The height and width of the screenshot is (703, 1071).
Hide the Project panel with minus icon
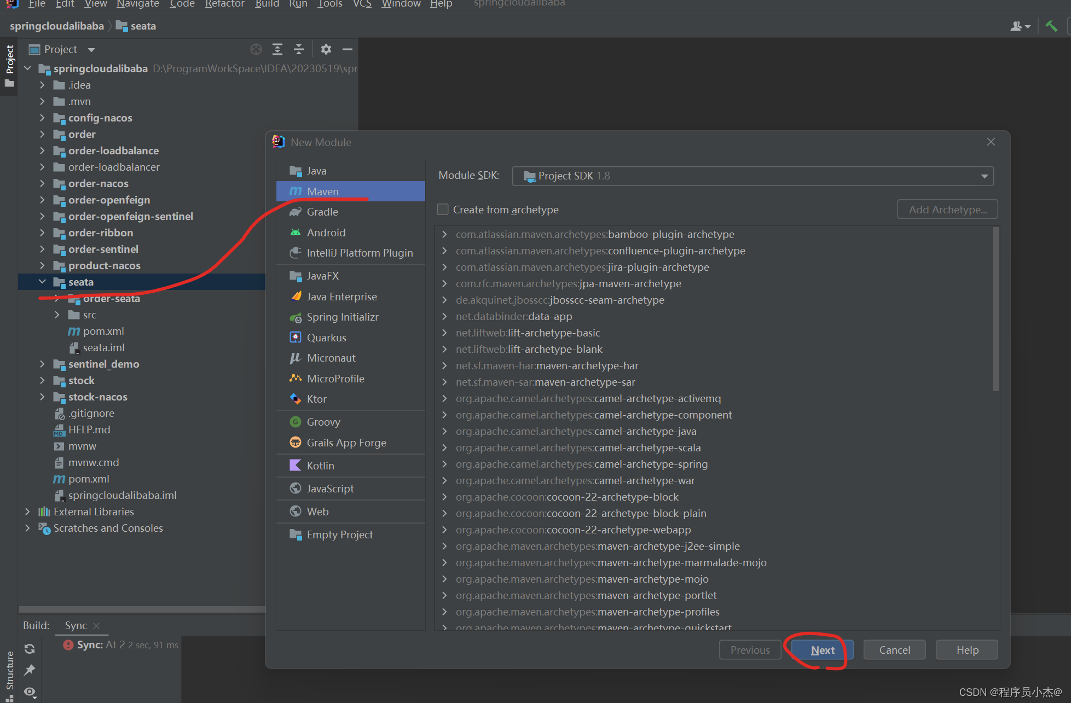click(347, 49)
